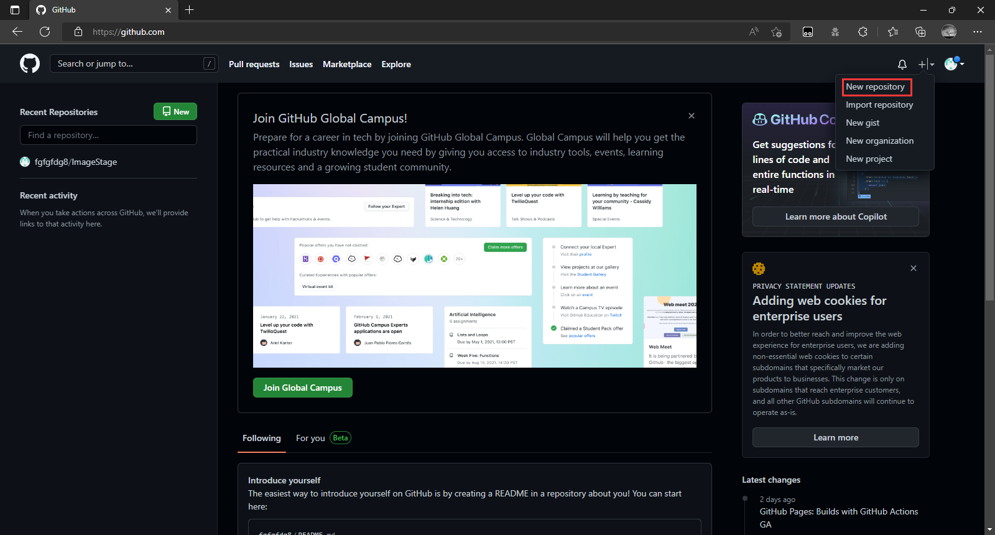Viewport: 995px width, 535px height.
Task: Toggle read aloud icon
Action: (754, 32)
